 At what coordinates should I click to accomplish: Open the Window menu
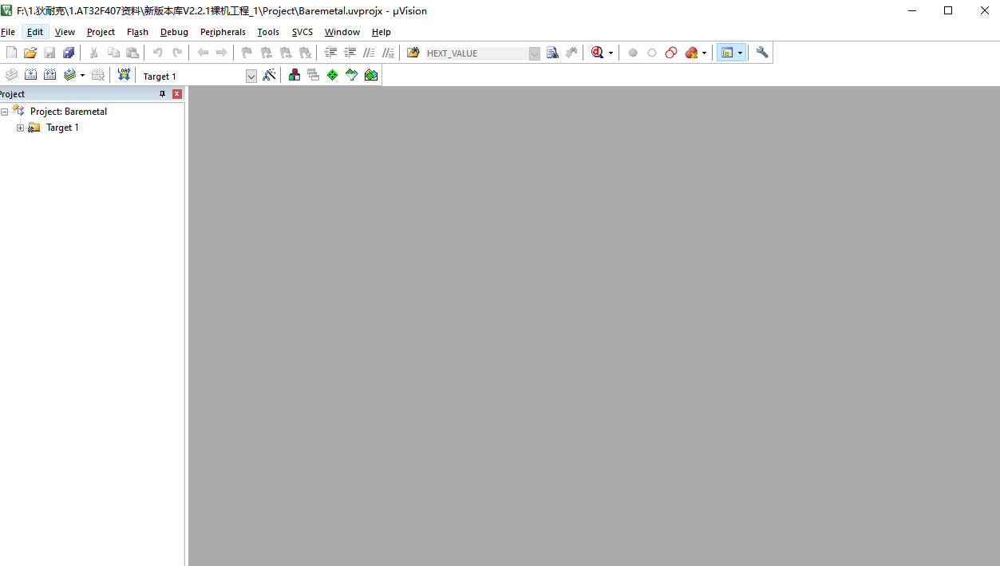(342, 32)
